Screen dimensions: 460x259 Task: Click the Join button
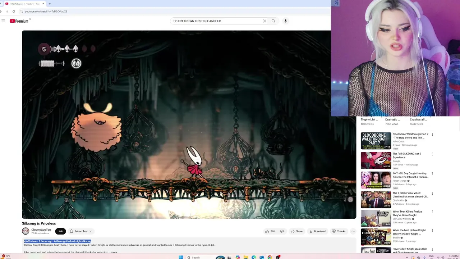point(60,231)
